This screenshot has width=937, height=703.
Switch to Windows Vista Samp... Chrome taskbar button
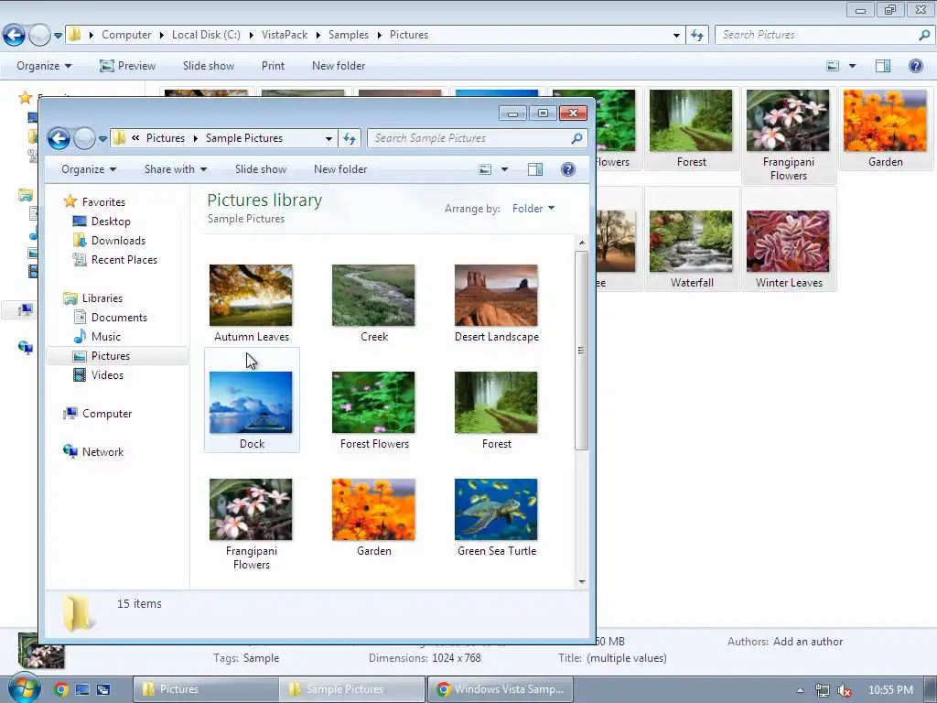point(501,689)
